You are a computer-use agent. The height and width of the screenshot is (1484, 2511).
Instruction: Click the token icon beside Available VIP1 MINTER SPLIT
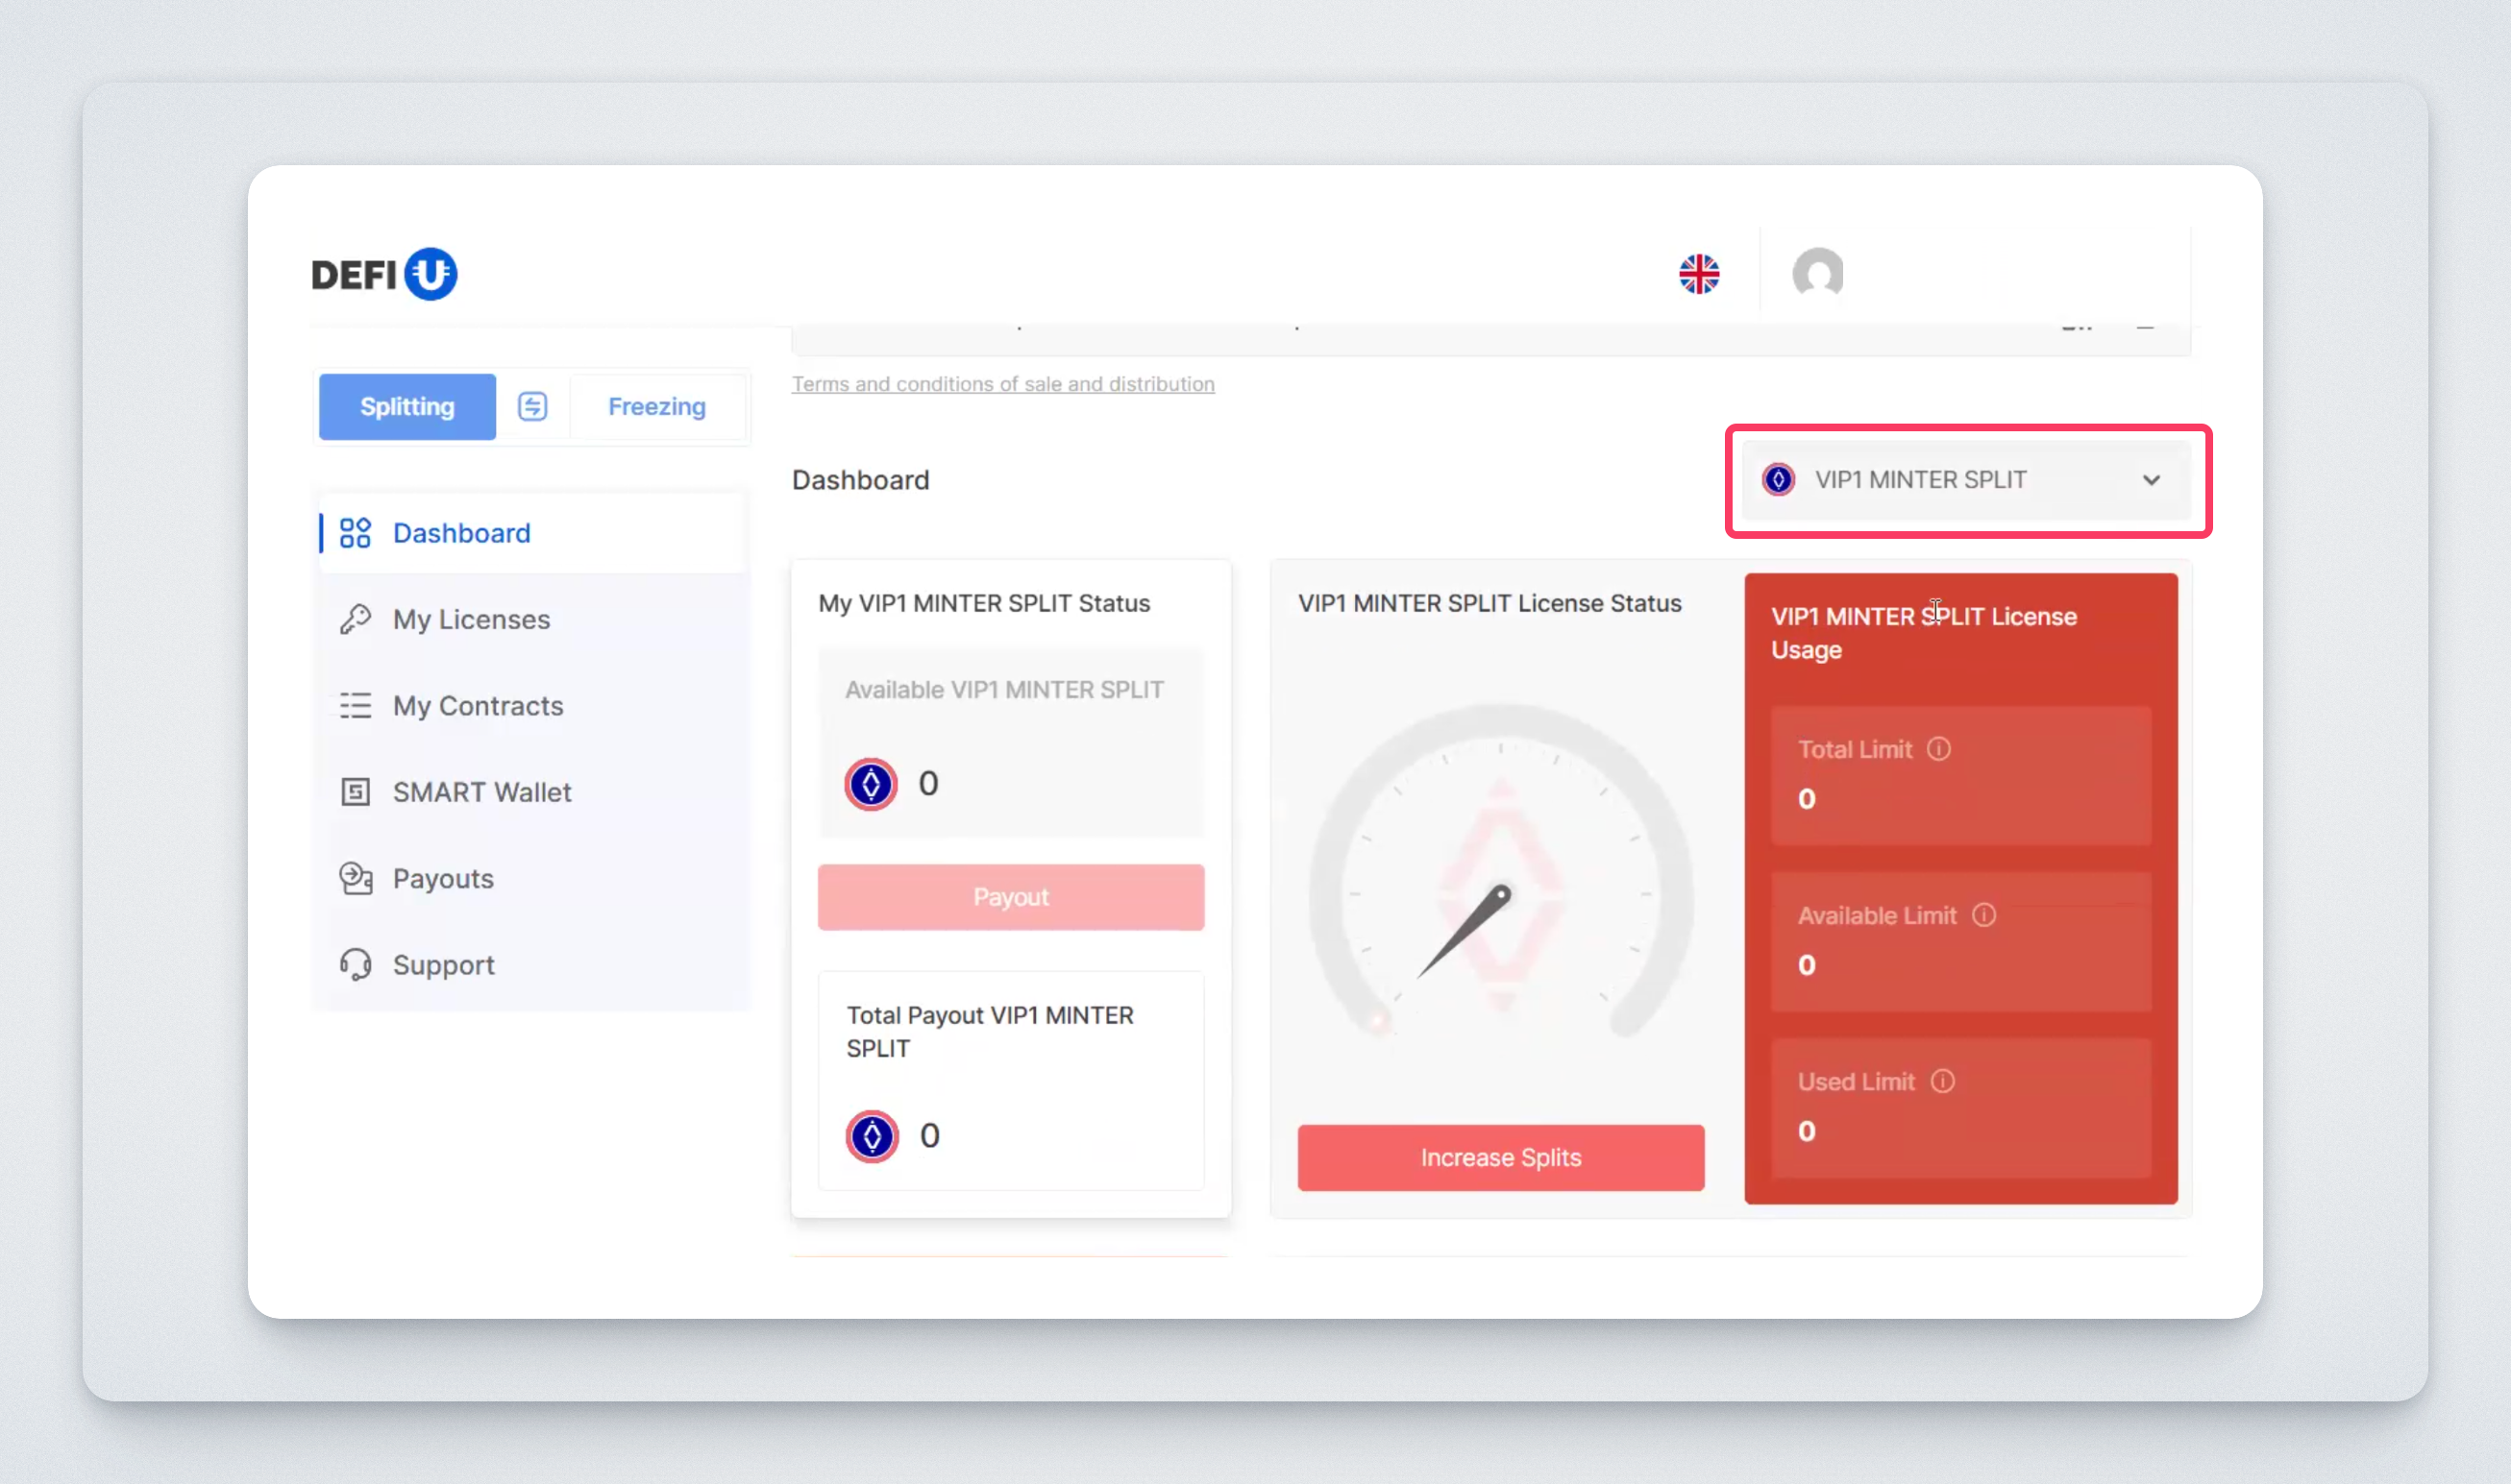tap(871, 784)
